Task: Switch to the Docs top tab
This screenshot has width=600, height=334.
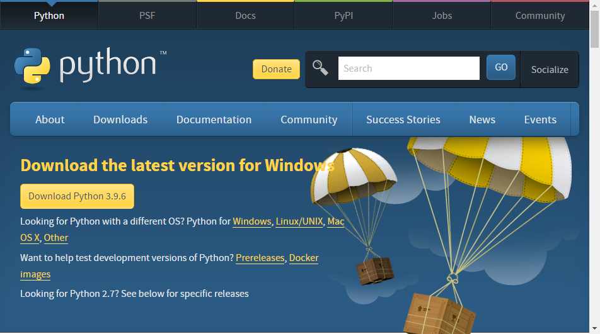Action: 245,15
